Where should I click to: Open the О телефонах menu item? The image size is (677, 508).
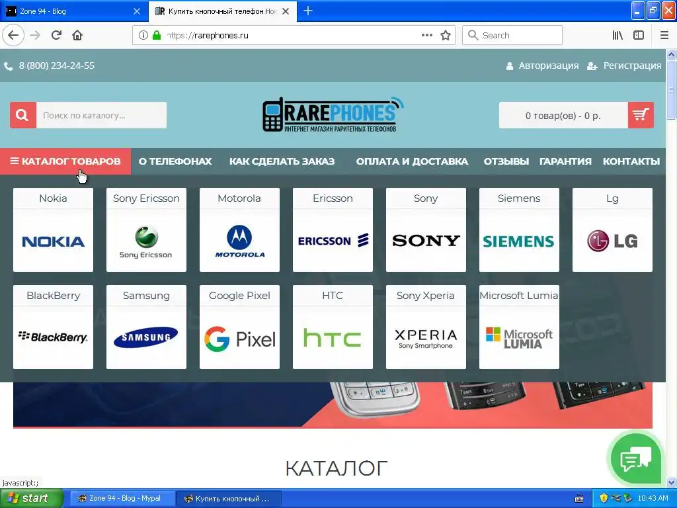tap(175, 161)
